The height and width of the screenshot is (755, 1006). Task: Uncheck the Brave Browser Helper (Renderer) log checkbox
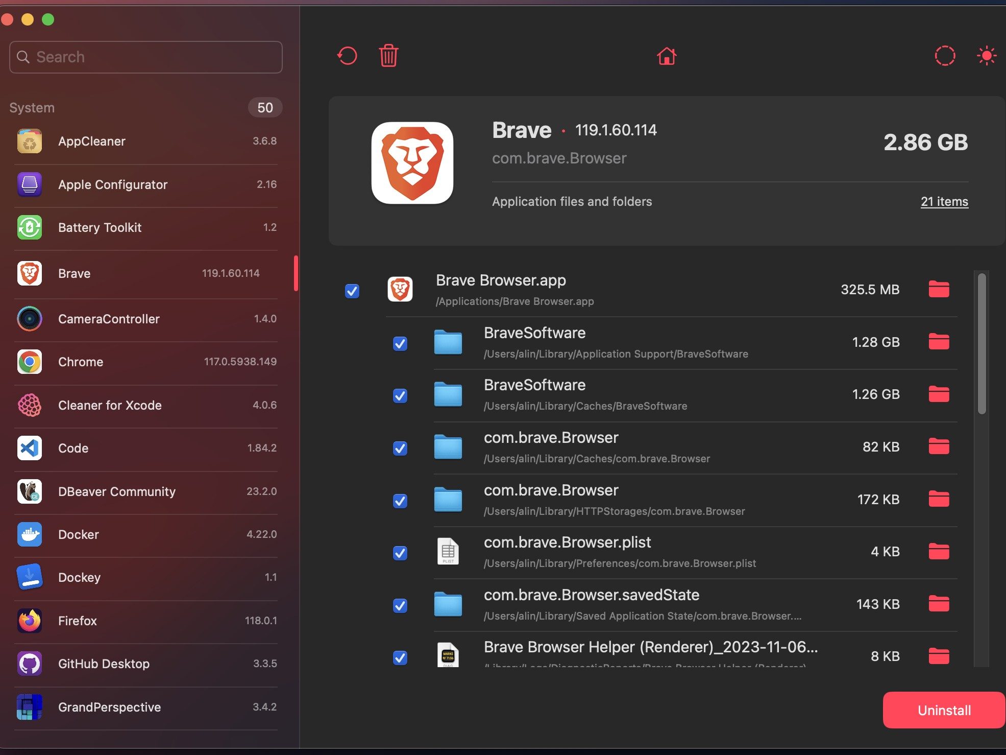coord(400,657)
